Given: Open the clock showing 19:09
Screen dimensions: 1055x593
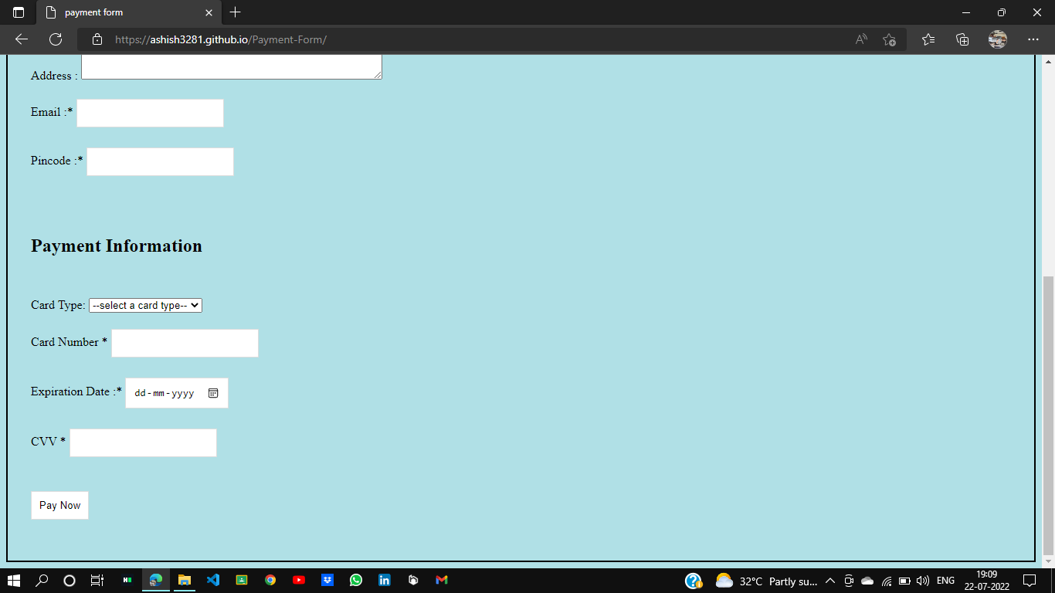Looking at the screenshot, I should [x=986, y=581].
